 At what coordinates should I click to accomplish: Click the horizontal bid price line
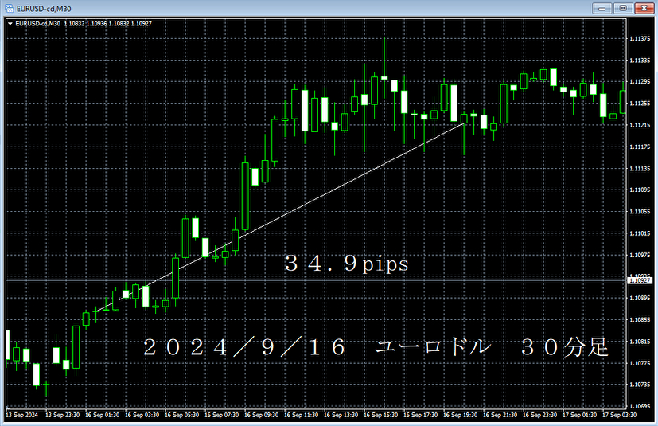(x=316, y=280)
